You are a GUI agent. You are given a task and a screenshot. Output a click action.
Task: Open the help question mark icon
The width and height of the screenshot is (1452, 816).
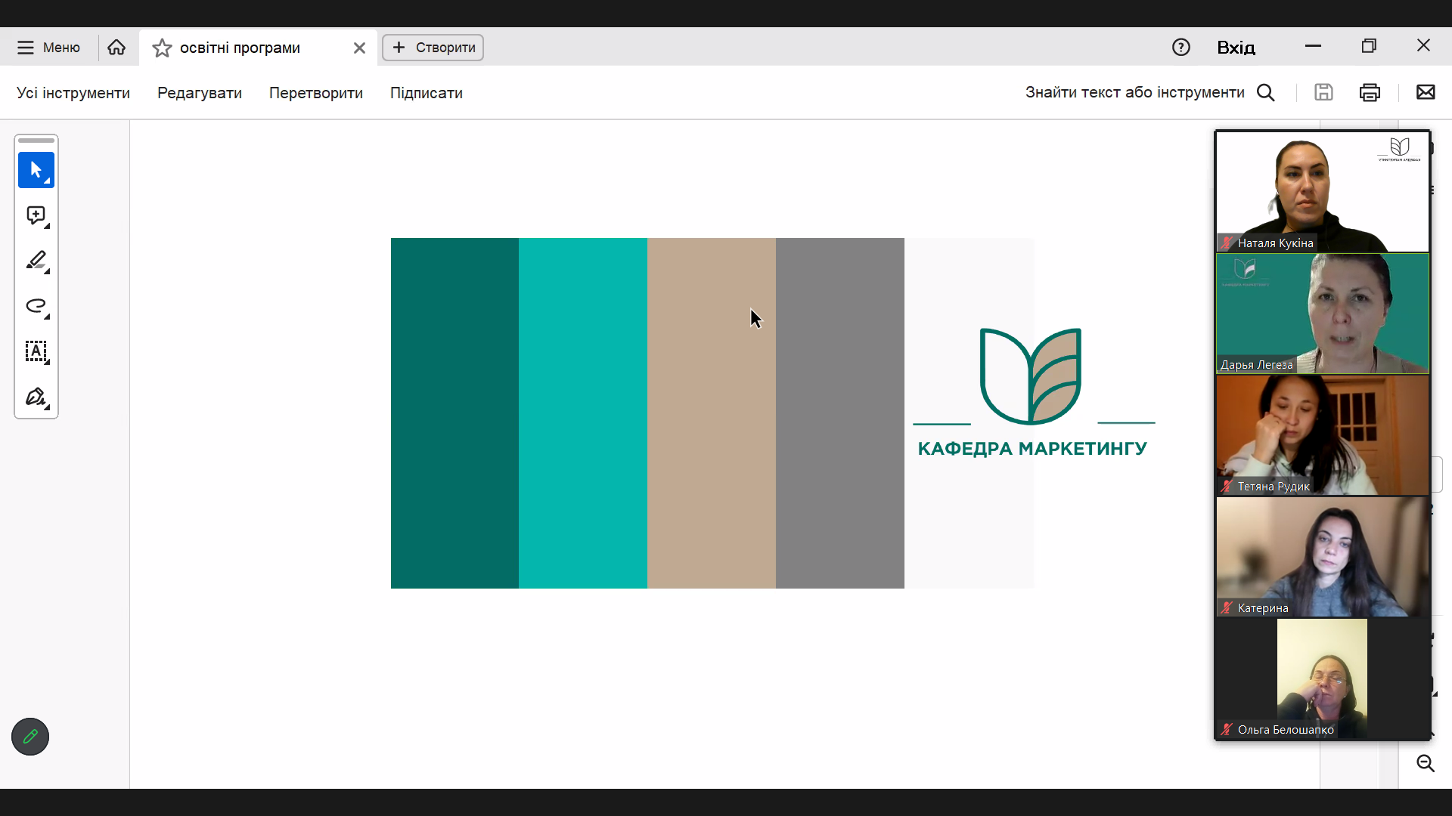[1181, 48]
